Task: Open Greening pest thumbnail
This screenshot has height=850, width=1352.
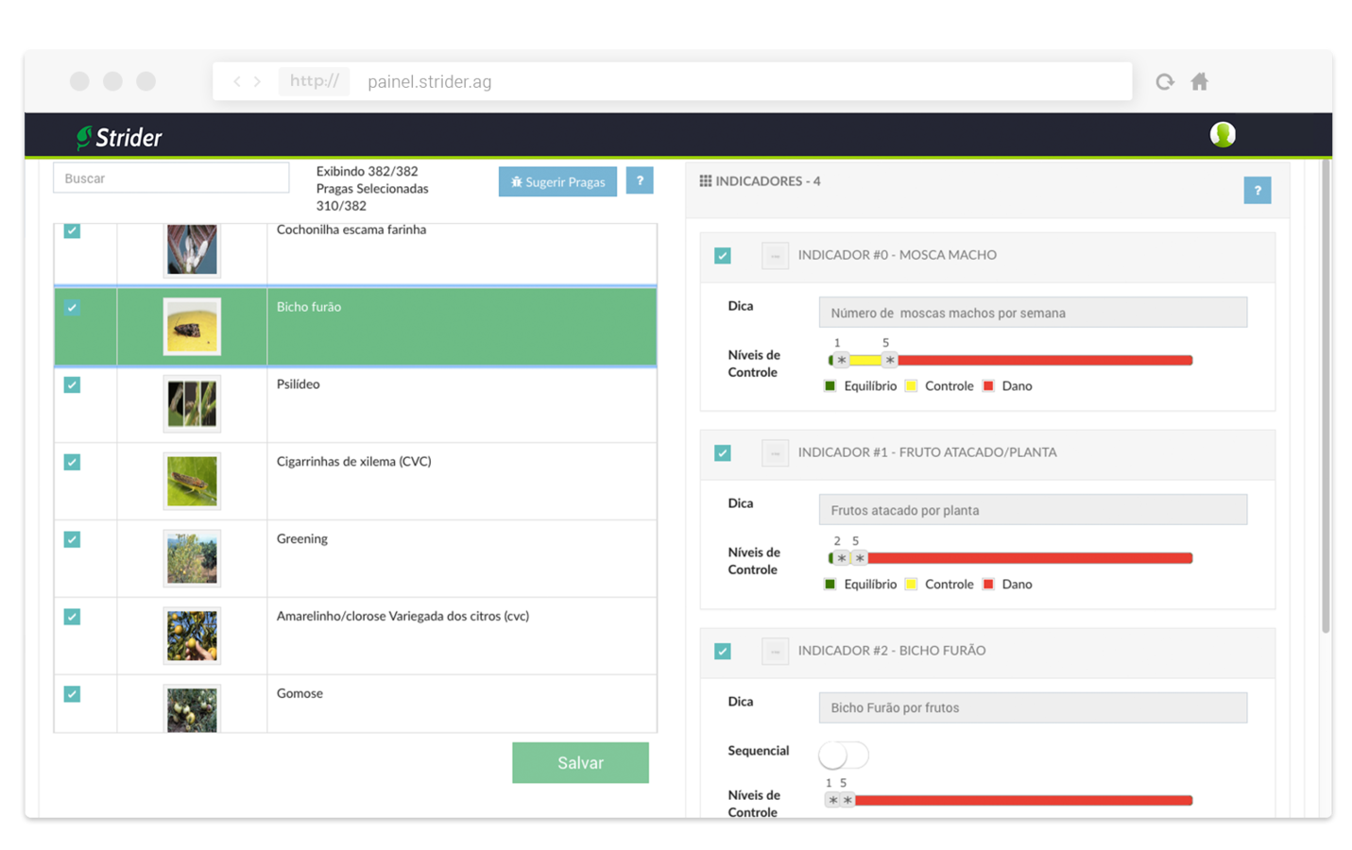Action: coord(192,558)
